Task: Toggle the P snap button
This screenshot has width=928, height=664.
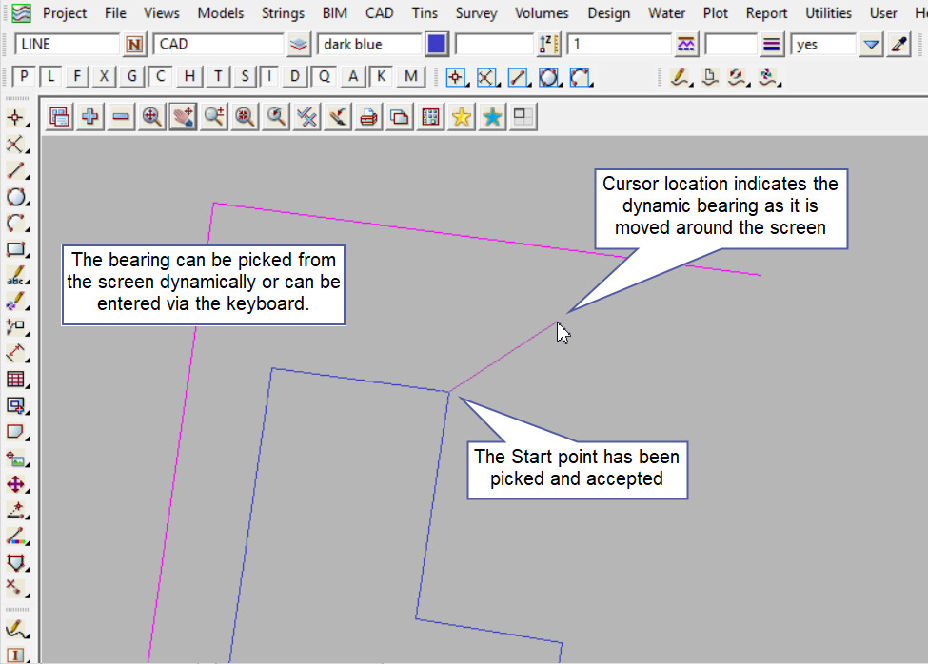Action: 24,77
